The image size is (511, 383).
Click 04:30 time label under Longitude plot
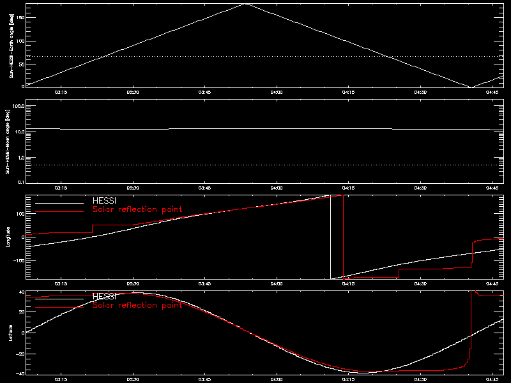click(420, 284)
